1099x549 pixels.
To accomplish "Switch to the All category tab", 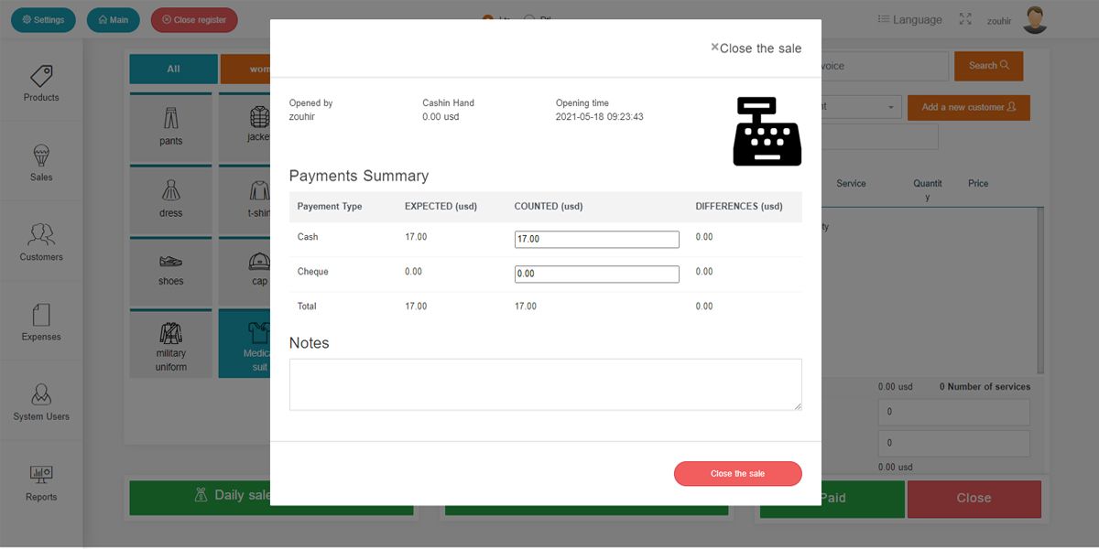I will (173, 69).
